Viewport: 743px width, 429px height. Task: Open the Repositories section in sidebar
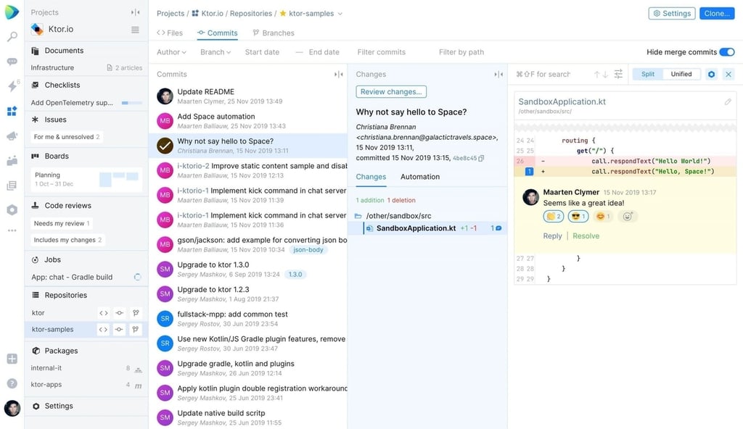[x=66, y=295]
